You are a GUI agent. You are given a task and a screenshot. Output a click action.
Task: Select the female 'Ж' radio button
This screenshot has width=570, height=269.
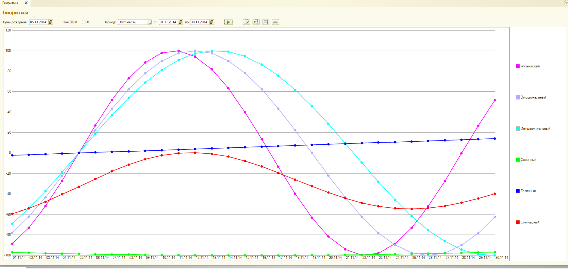tap(84, 22)
